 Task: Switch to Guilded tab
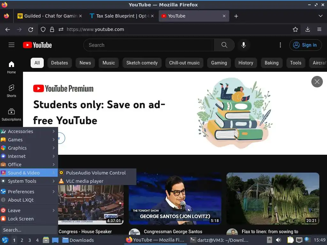(50, 16)
